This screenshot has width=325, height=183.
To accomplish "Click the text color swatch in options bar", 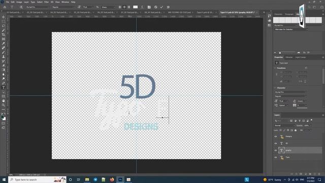I will point(136,7).
